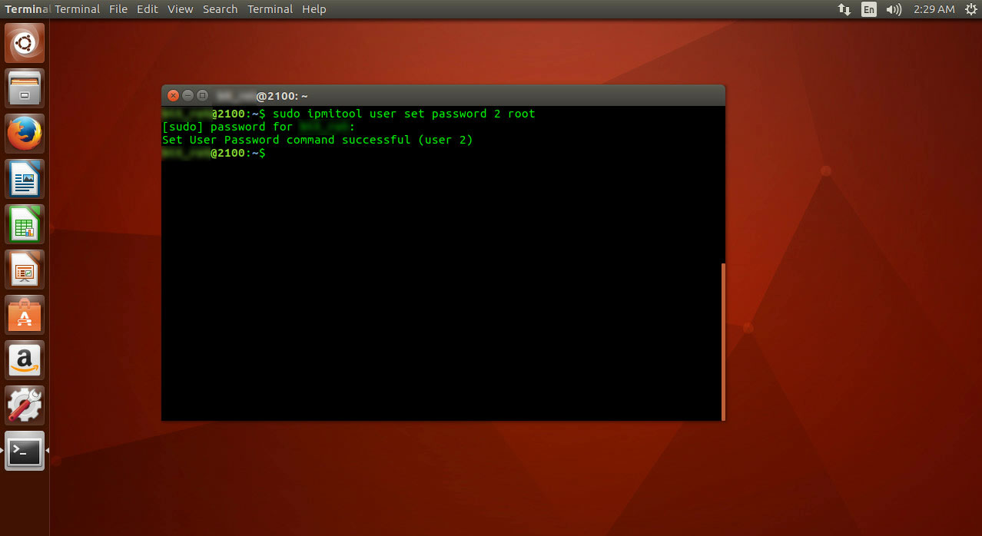Open the Search menu

point(221,9)
